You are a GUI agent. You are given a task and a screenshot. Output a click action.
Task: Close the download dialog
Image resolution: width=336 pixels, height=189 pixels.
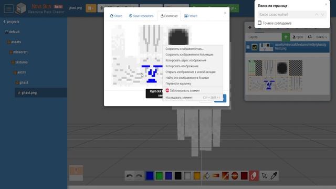click(225, 13)
